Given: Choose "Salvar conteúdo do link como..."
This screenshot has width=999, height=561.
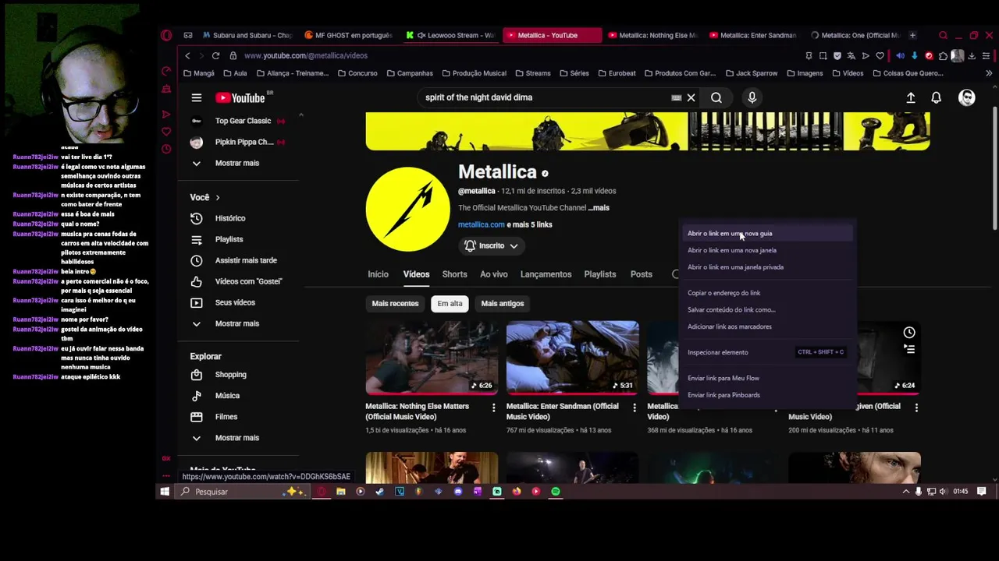Looking at the screenshot, I should 766,310.
